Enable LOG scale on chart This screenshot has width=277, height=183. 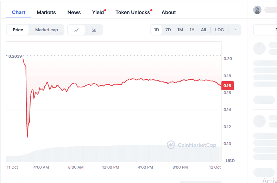coord(219,30)
